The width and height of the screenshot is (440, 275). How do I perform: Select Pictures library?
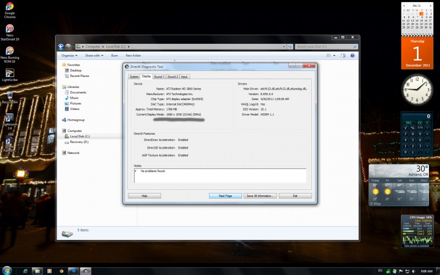[x=75, y=103]
